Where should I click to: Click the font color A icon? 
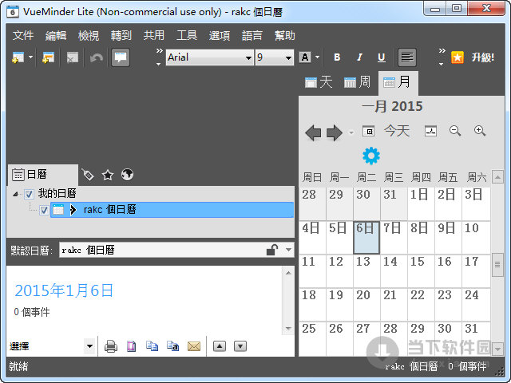coord(305,57)
